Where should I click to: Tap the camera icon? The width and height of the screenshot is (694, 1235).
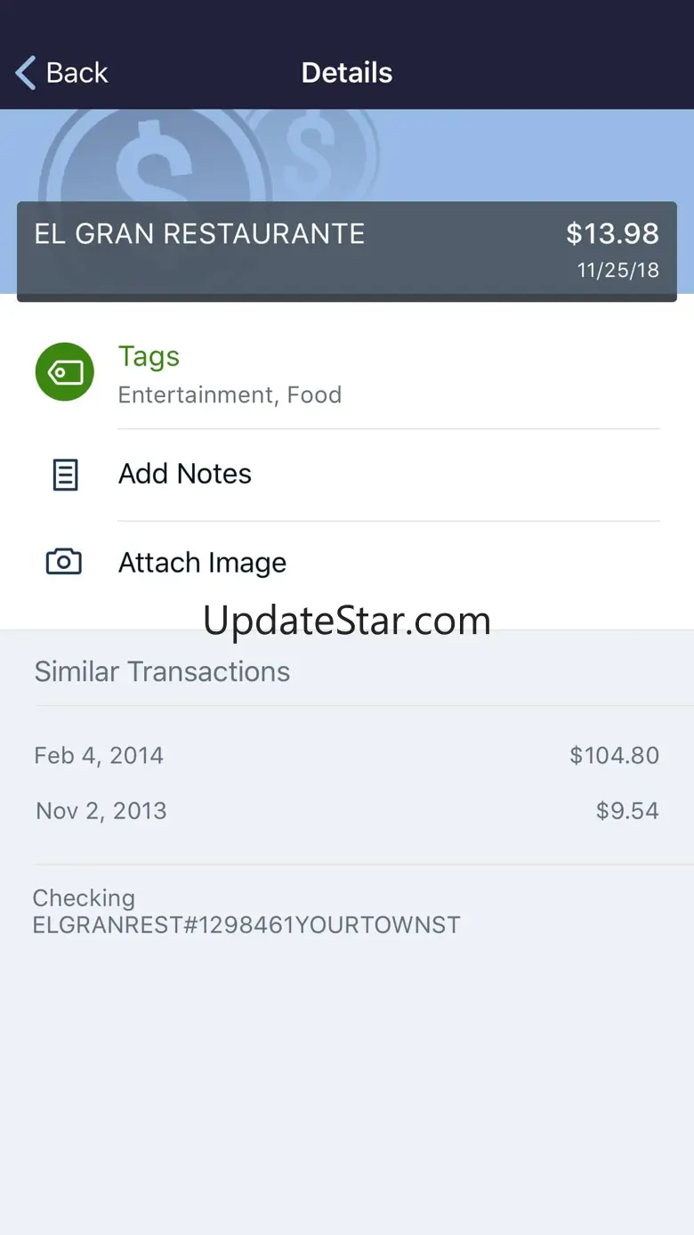[64, 562]
